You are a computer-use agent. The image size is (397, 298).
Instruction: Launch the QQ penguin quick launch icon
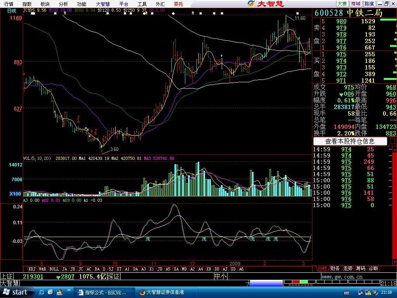point(60,292)
